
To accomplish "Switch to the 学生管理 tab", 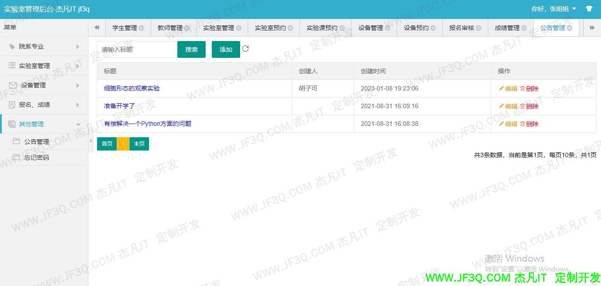I will point(125,27).
